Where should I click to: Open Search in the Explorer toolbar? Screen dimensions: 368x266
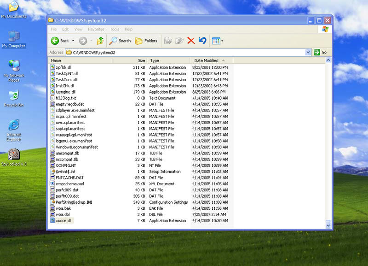click(120, 41)
